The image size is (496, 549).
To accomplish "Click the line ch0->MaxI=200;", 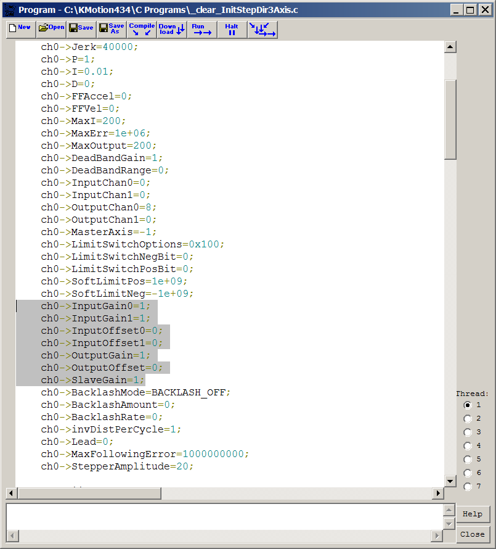I will tap(83, 121).
